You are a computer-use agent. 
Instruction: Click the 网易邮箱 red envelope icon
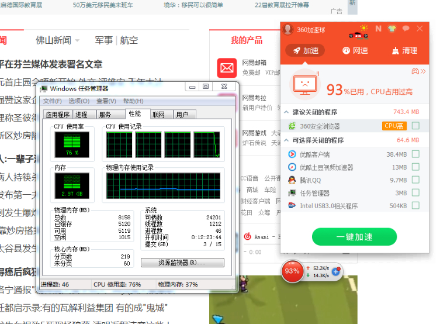click(227, 68)
